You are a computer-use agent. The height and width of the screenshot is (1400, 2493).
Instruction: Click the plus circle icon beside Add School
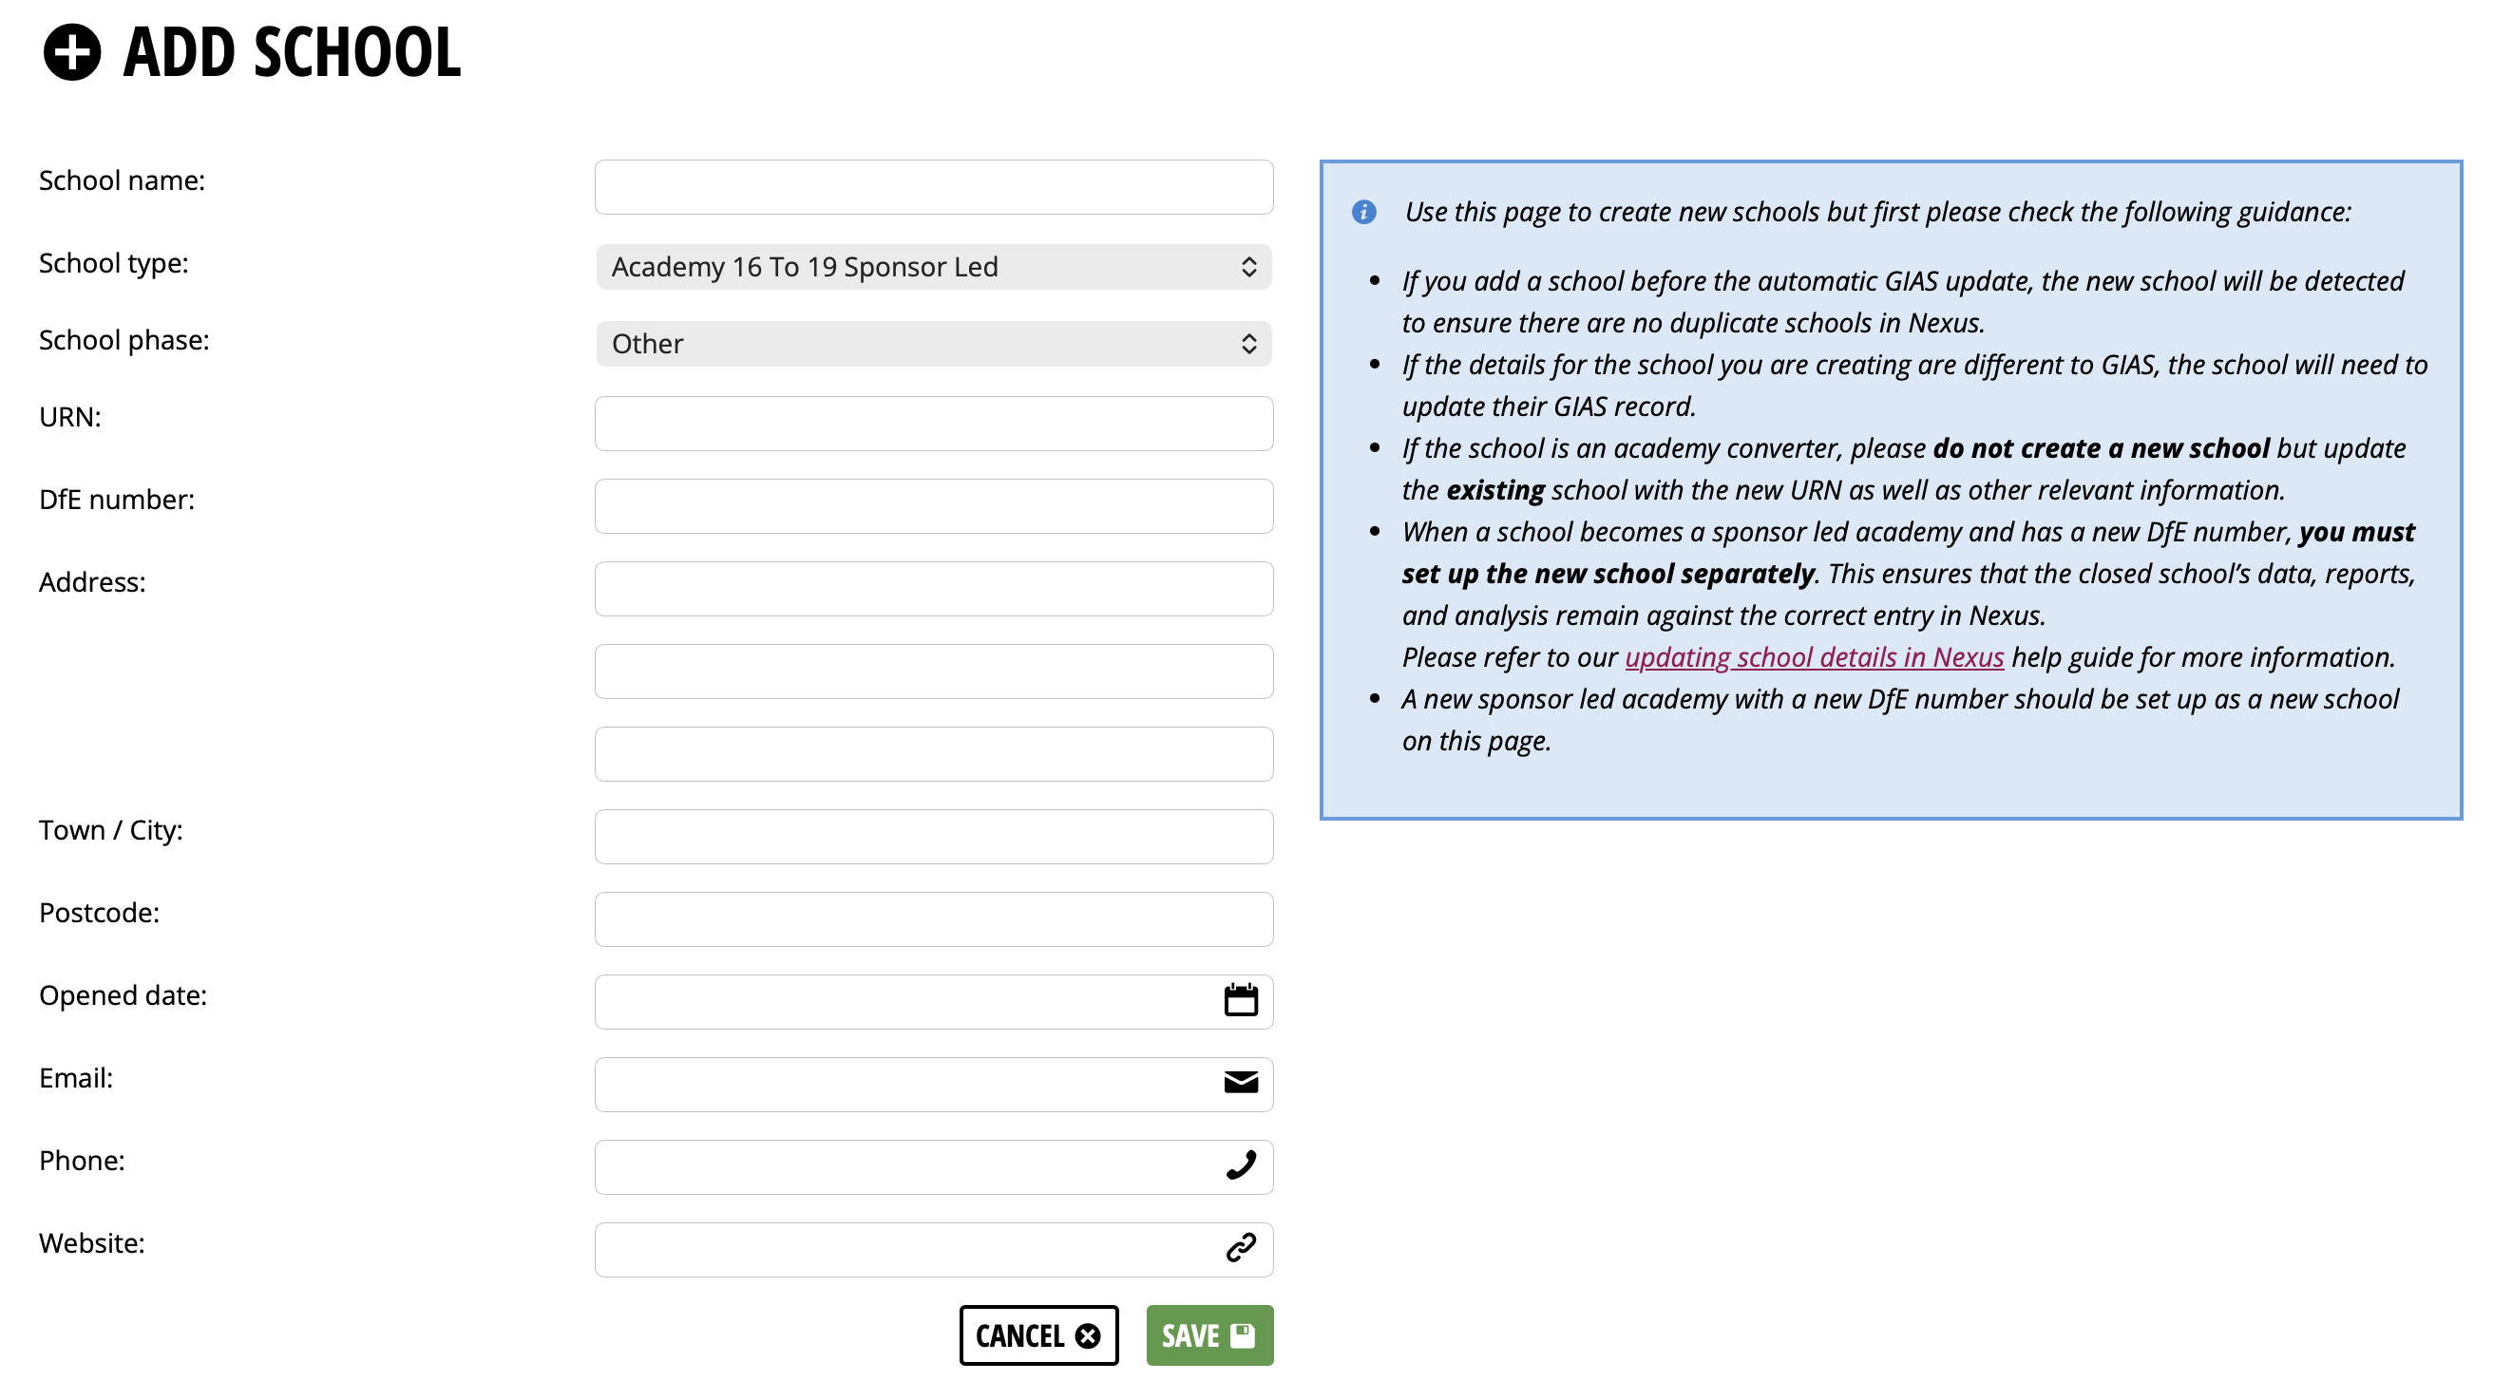pyautogui.click(x=71, y=51)
